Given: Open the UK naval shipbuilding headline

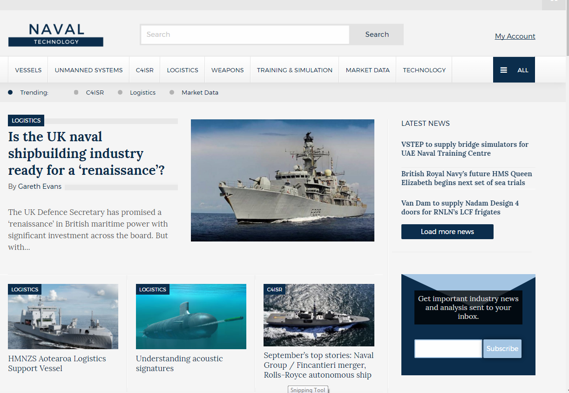Looking at the screenshot, I should click(86, 153).
